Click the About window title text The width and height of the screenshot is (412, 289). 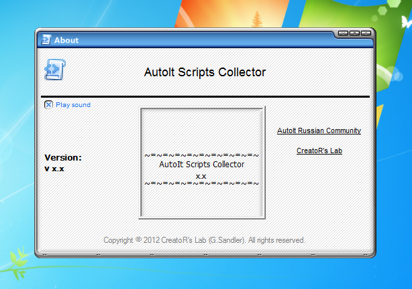point(66,40)
